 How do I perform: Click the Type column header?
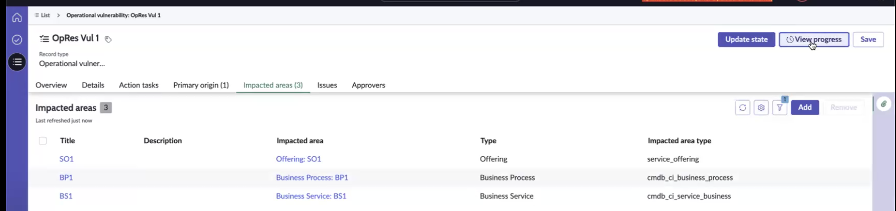(488, 141)
